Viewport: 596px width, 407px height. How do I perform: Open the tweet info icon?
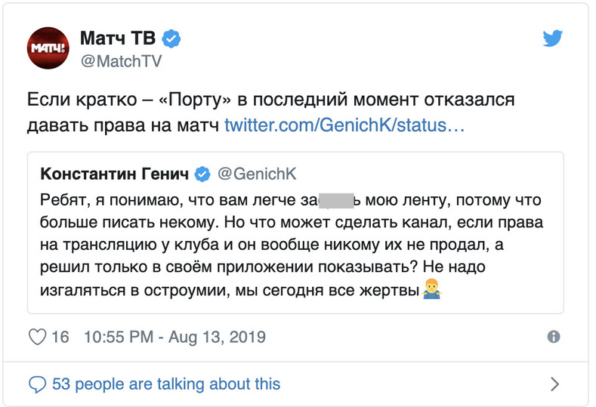pyautogui.click(x=553, y=337)
